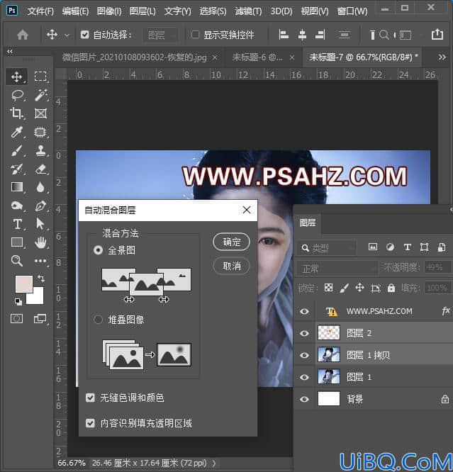Select the Magic Wand tool
The width and height of the screenshot is (453, 472).
click(x=40, y=95)
